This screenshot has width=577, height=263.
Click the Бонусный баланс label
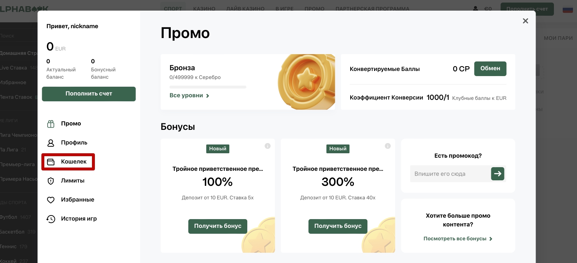pos(103,73)
